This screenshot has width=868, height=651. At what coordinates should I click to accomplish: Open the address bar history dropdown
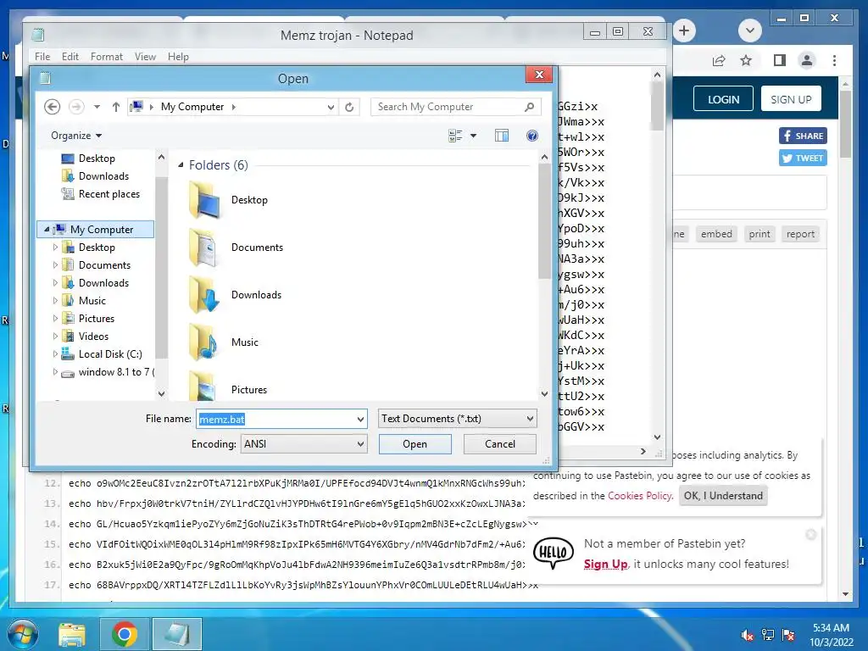331,107
